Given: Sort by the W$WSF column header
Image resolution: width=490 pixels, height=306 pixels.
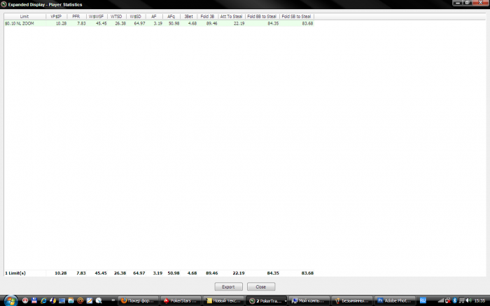Looking at the screenshot, I should pos(97,17).
